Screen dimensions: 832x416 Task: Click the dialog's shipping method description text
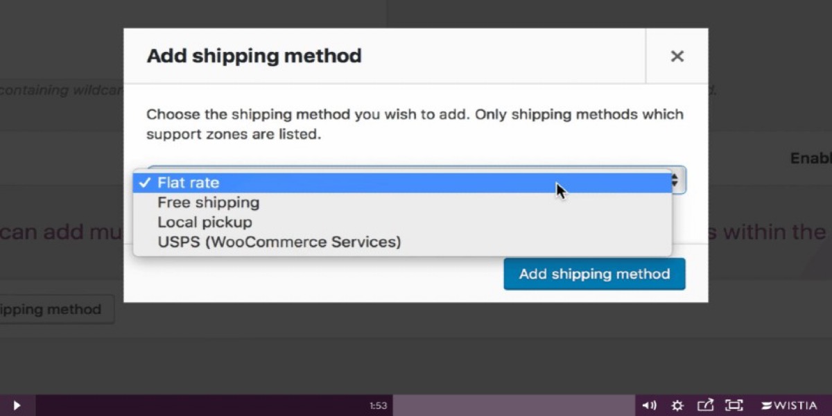(415, 124)
